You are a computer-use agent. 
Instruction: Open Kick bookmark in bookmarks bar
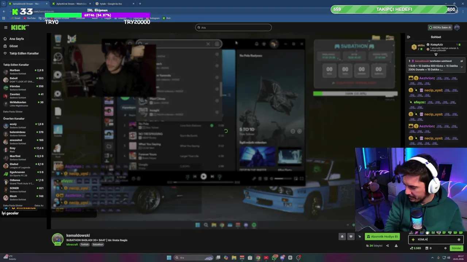click(x=167, y=18)
